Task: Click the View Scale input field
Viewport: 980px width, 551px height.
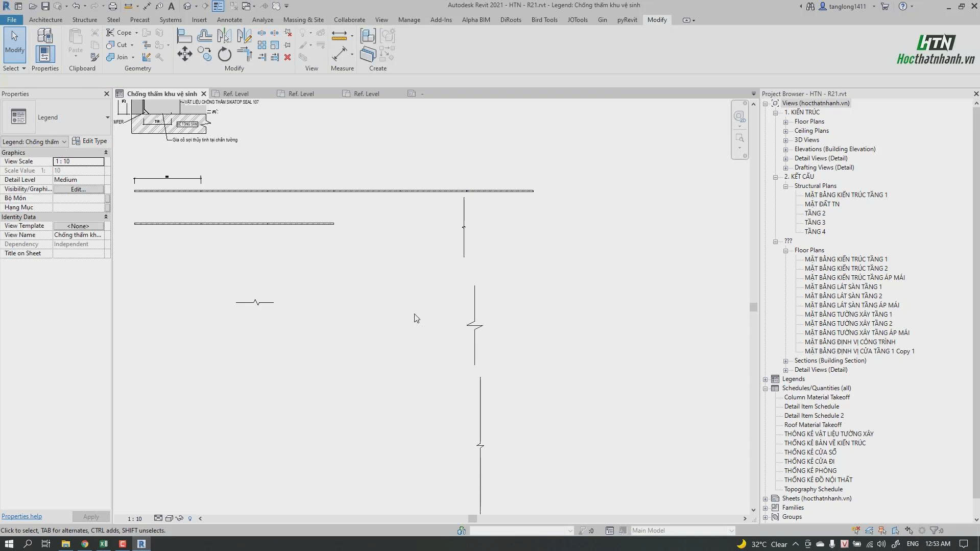Action: tap(79, 161)
